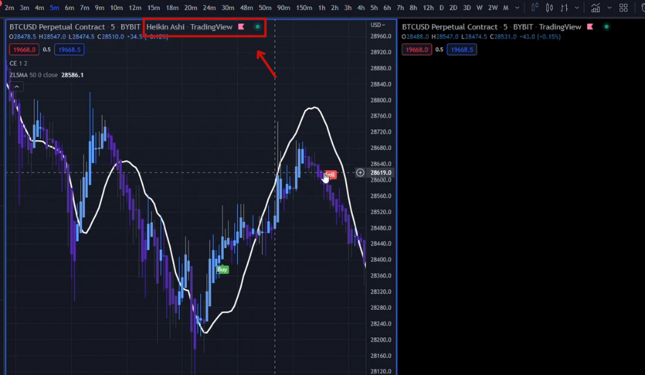Screen dimensions: 645x375
Task: Switch to the 1h timeframe
Action: pos(322,8)
